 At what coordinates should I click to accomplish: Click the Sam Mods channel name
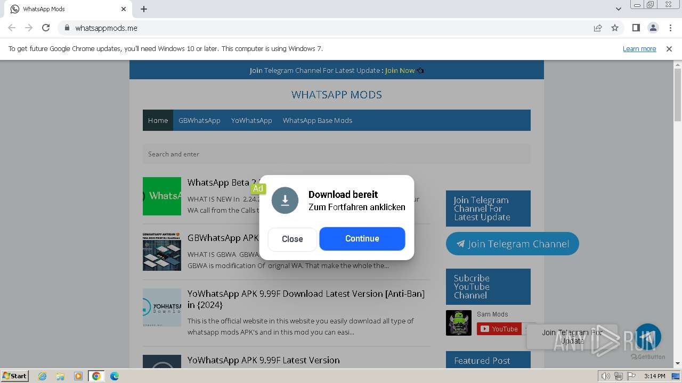(492, 314)
